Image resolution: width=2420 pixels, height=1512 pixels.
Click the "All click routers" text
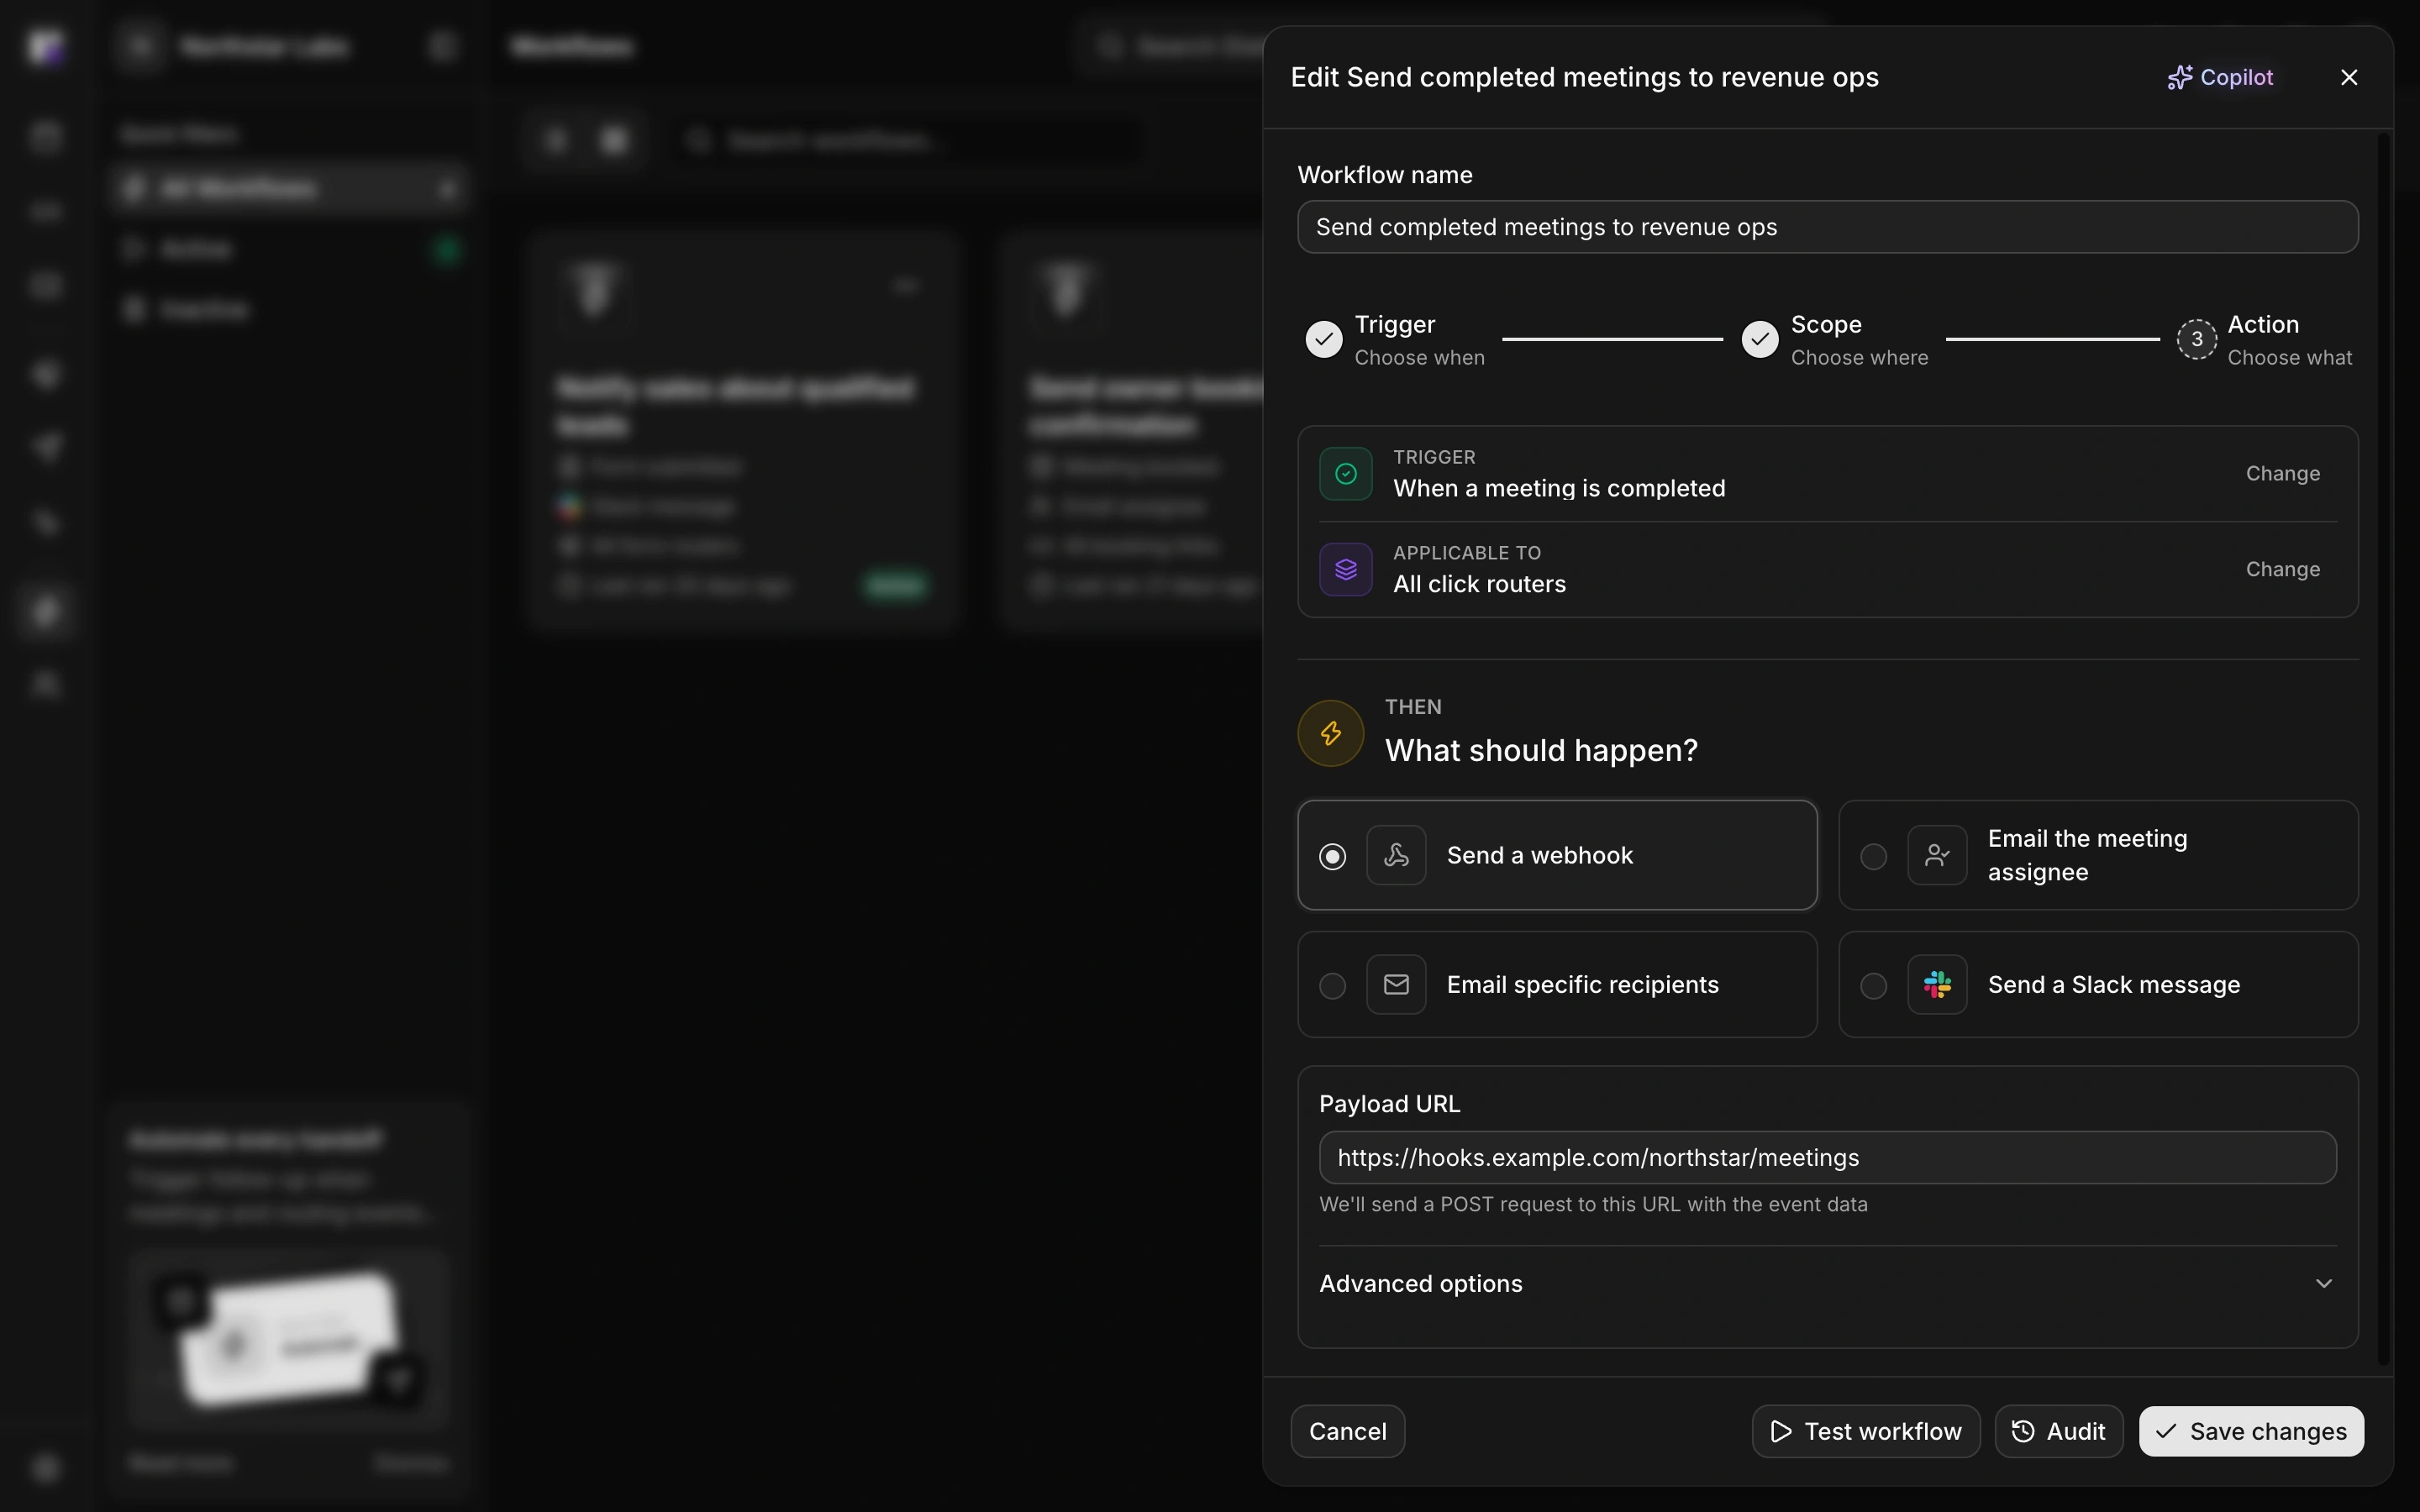click(1479, 585)
